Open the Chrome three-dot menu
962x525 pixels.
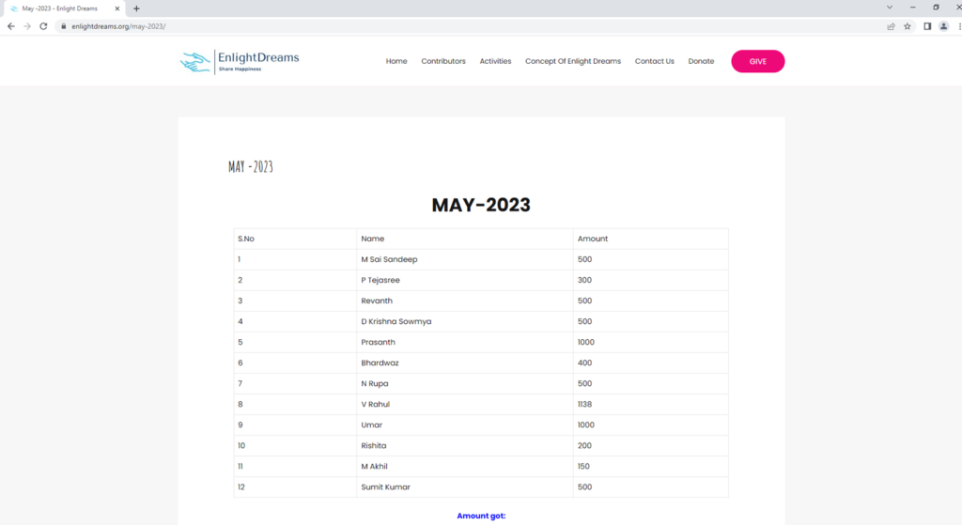tap(958, 26)
